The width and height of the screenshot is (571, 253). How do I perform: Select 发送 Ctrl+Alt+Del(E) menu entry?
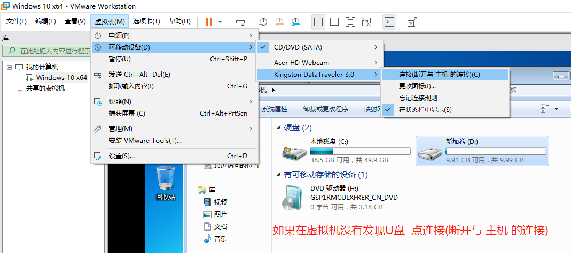174,75
